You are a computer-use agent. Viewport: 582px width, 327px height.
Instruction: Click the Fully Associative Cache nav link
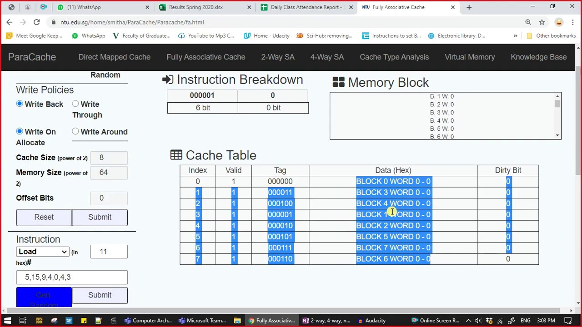click(206, 57)
